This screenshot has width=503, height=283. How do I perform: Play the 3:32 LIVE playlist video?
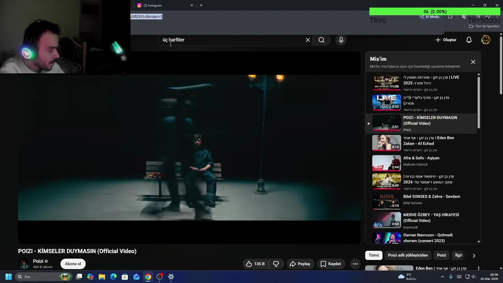pos(420,103)
